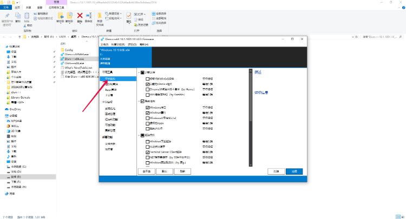Switch to Explorer 共享 ribbon tab
The image size is (406, 219).
(29, 8)
